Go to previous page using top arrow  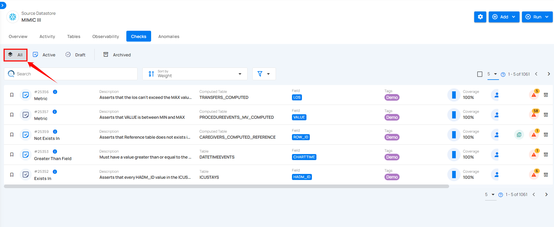point(536,74)
